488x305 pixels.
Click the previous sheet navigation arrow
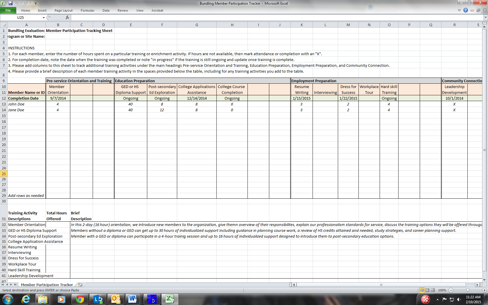coord(7,285)
